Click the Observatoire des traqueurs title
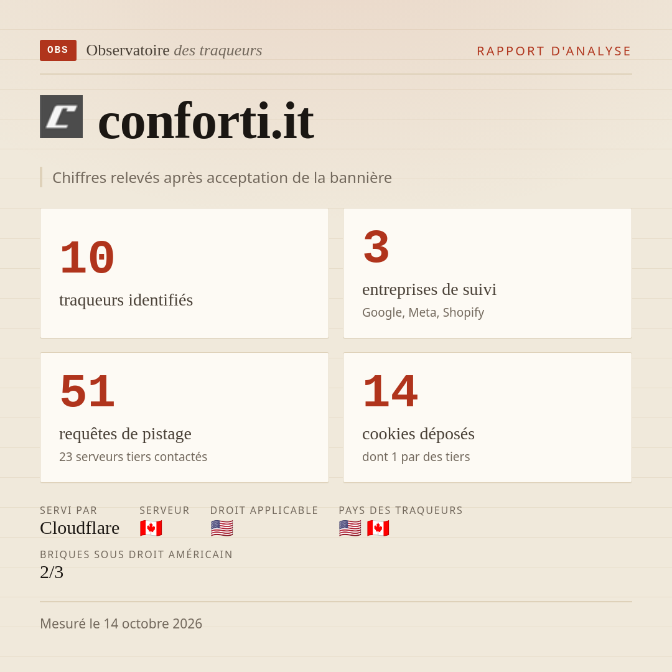This screenshot has height=672, width=672. tap(174, 50)
